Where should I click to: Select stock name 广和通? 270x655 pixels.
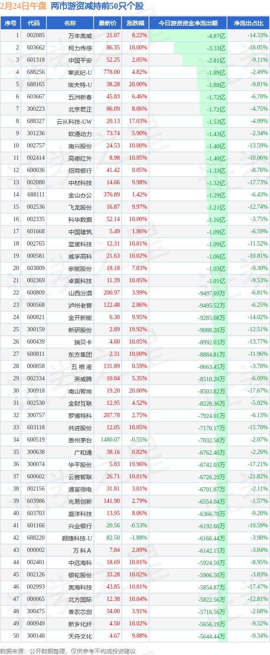[83, 452]
